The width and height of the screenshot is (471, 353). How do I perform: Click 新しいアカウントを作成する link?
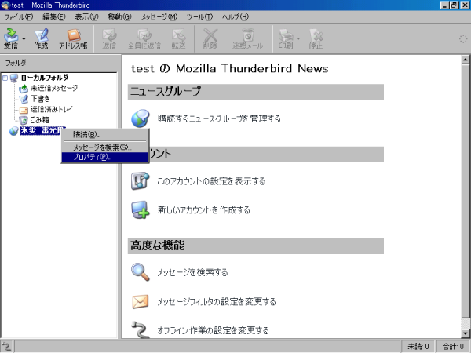pyautogui.click(x=204, y=209)
